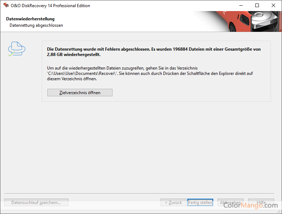Click the Datenwiederherstellung heading

(30, 19)
